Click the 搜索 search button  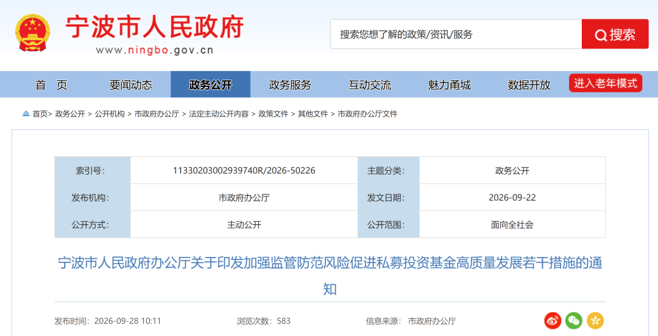pyautogui.click(x=615, y=34)
